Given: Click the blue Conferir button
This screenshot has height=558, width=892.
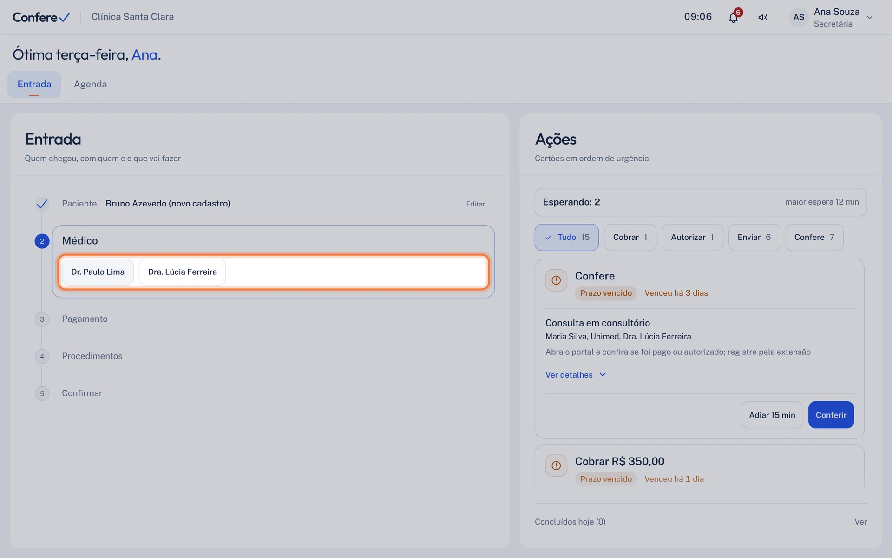Looking at the screenshot, I should coord(831,415).
